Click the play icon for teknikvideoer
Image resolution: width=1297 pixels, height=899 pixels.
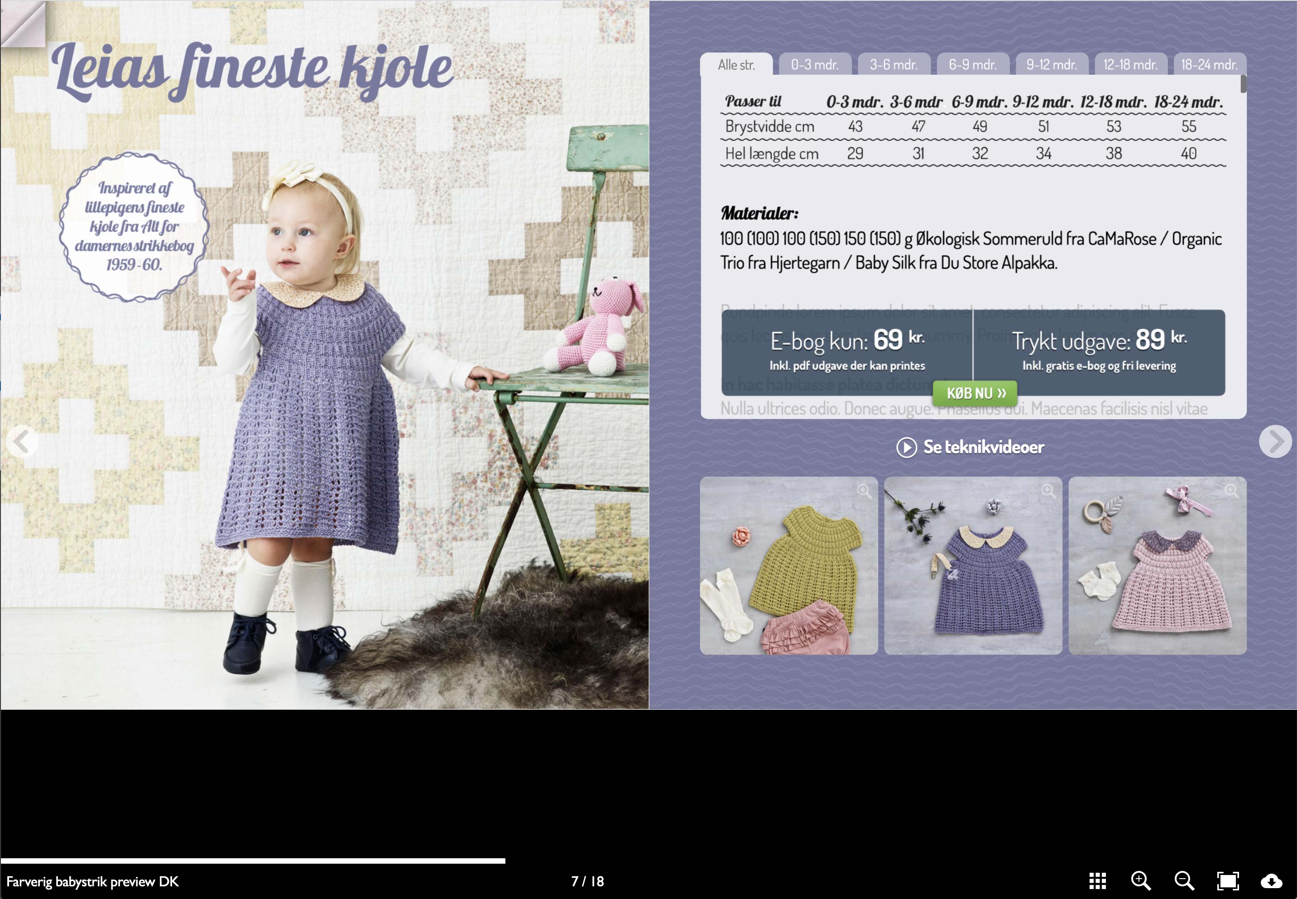(906, 448)
